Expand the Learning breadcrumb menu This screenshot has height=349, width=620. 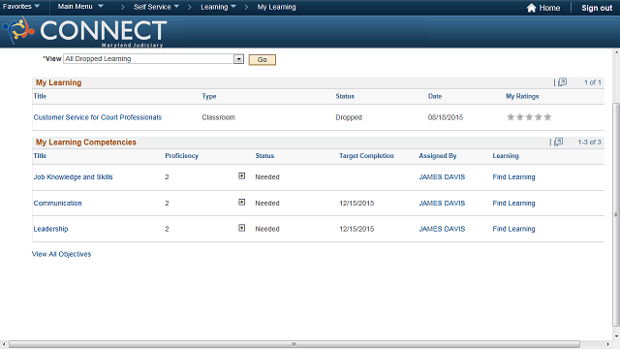(x=218, y=7)
